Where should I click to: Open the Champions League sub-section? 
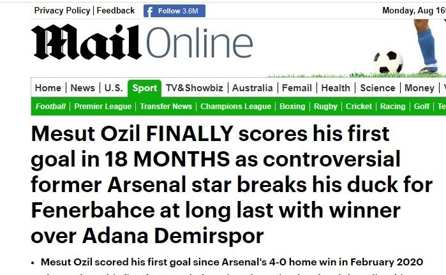[235, 107]
